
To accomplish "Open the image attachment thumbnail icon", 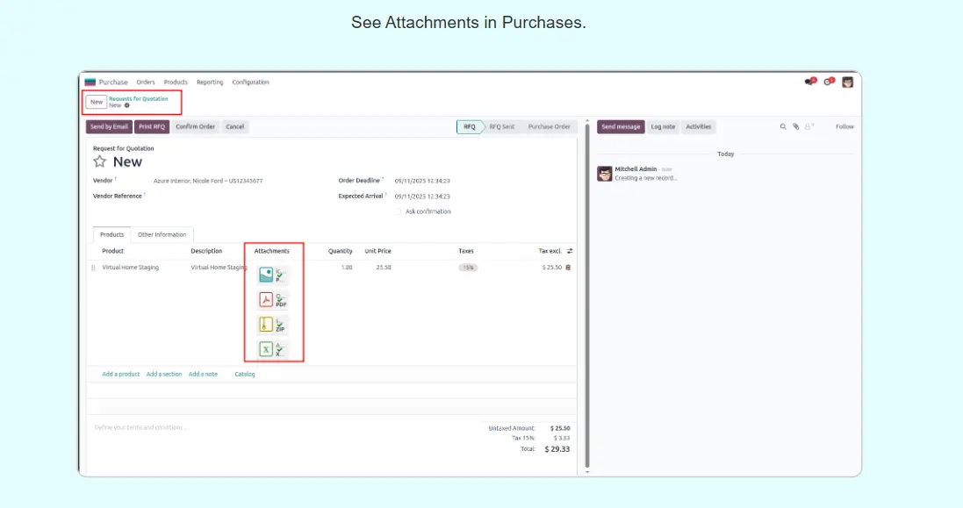I will pos(266,275).
